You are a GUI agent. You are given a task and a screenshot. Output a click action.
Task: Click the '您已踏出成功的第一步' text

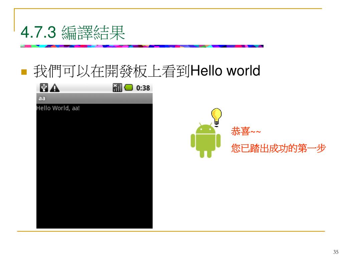(x=279, y=148)
